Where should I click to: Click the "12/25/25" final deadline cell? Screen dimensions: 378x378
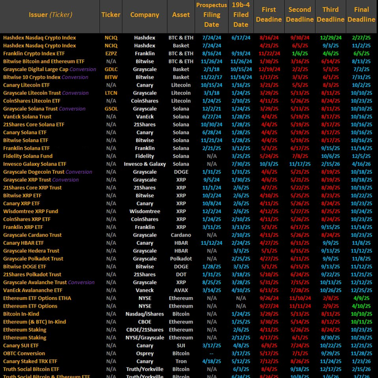point(361,290)
